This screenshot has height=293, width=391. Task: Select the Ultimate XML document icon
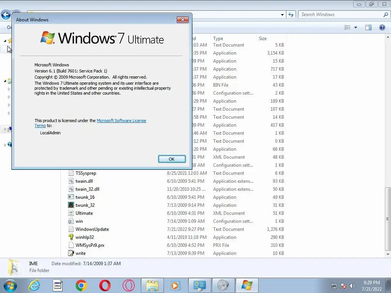pyautogui.click(x=71, y=213)
